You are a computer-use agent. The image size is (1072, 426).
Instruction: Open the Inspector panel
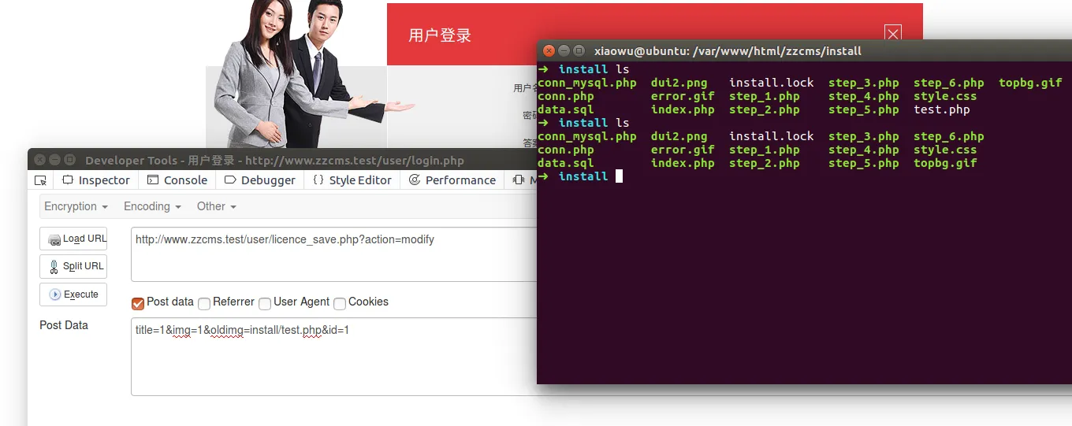(x=95, y=180)
